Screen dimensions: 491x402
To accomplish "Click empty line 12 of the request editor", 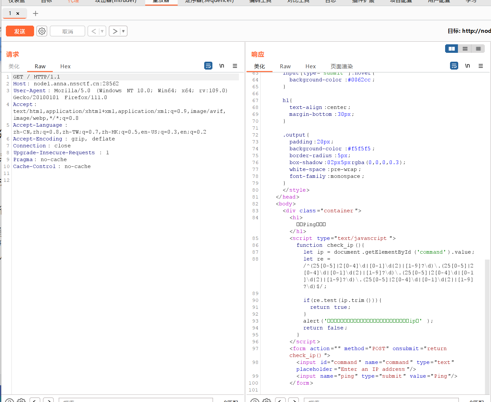I will (x=125, y=180).
